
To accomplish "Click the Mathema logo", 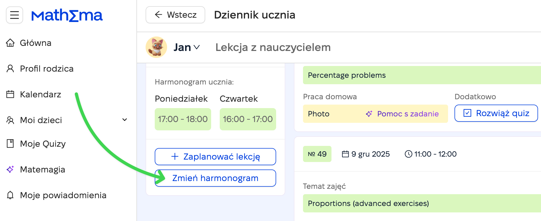I will 67,15.
